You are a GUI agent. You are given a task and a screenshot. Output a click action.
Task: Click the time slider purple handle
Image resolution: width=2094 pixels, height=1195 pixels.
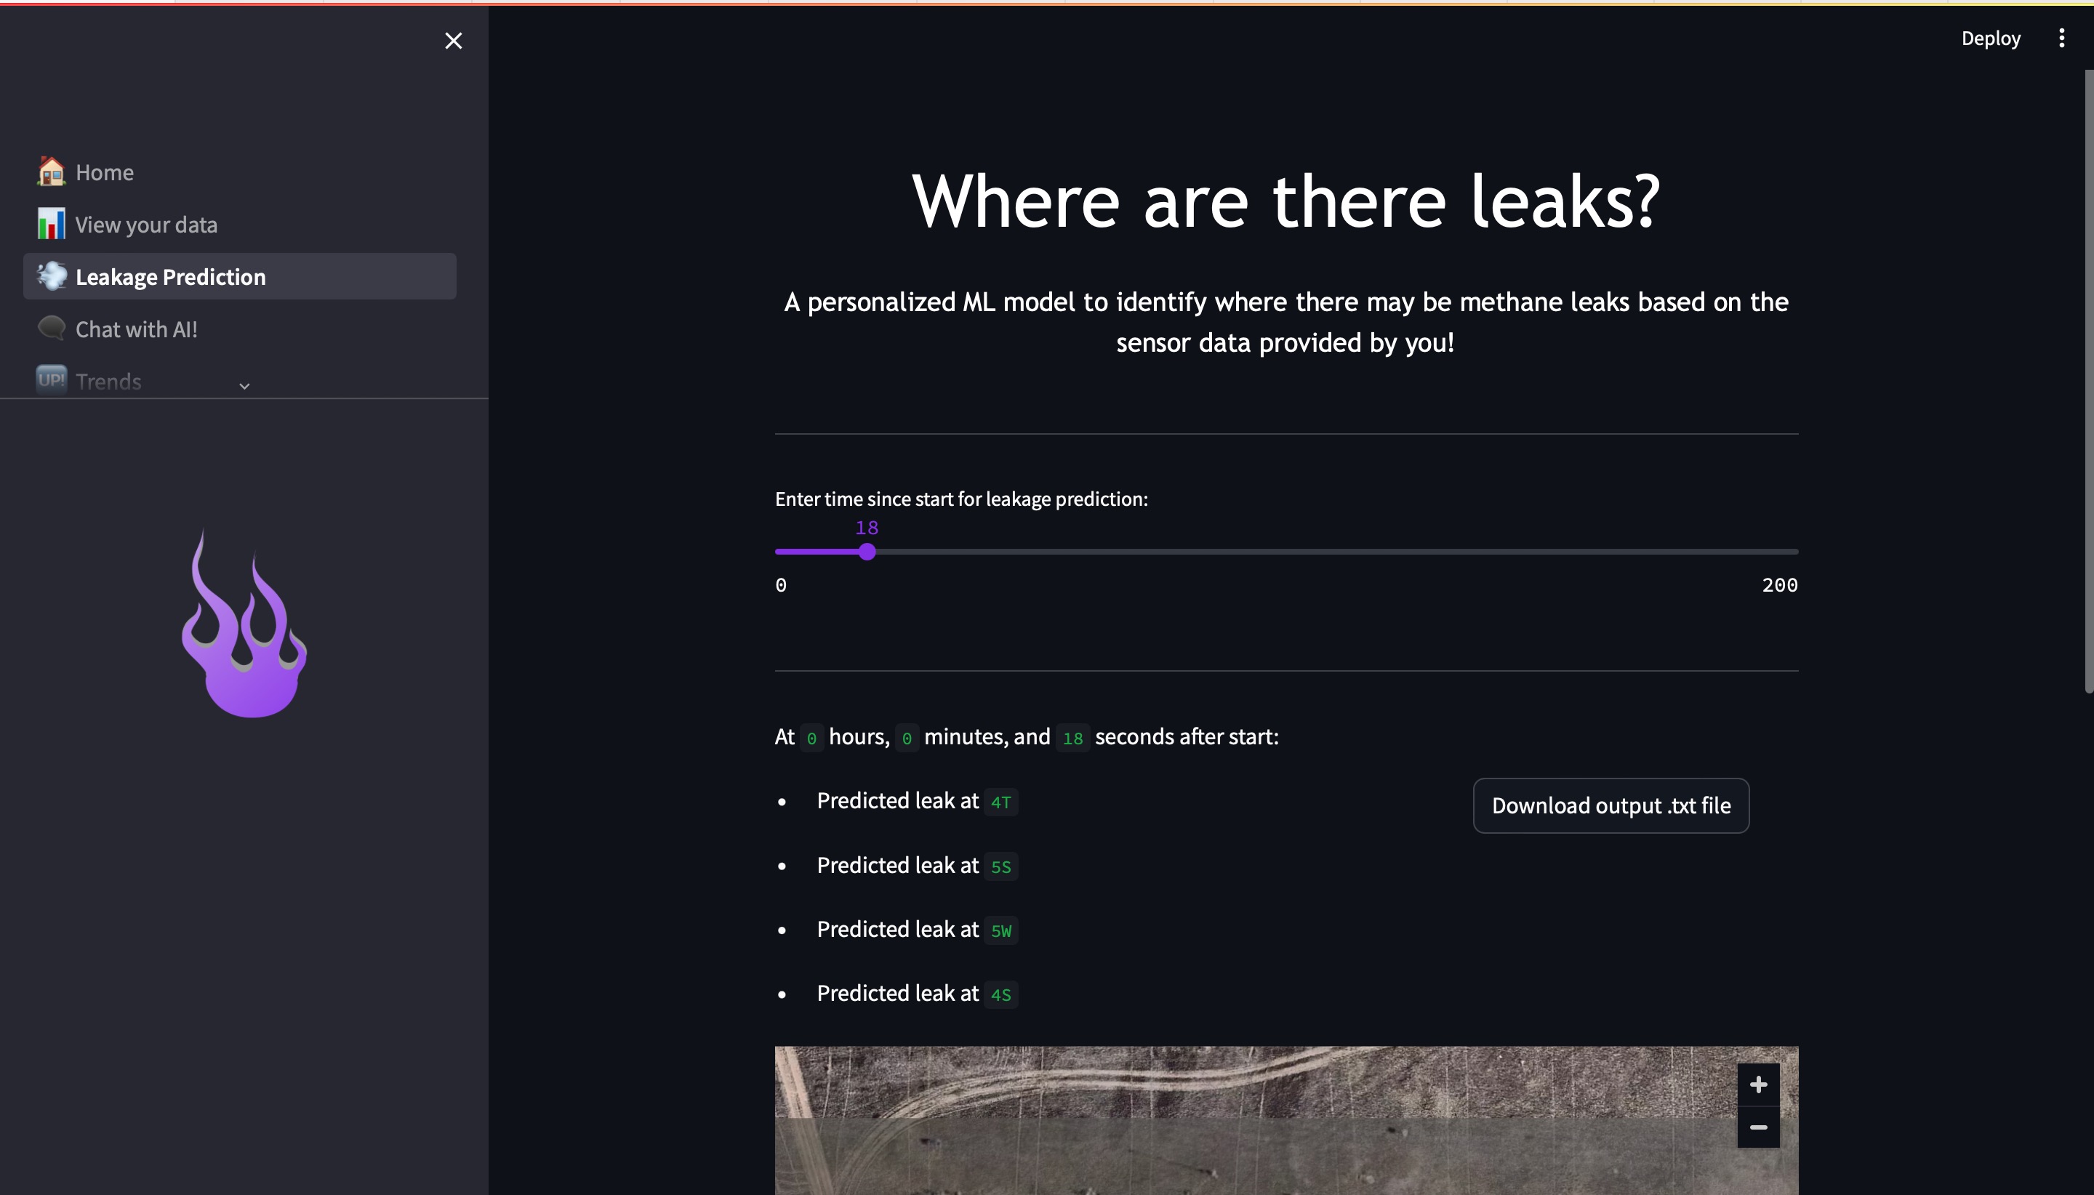coord(867,552)
